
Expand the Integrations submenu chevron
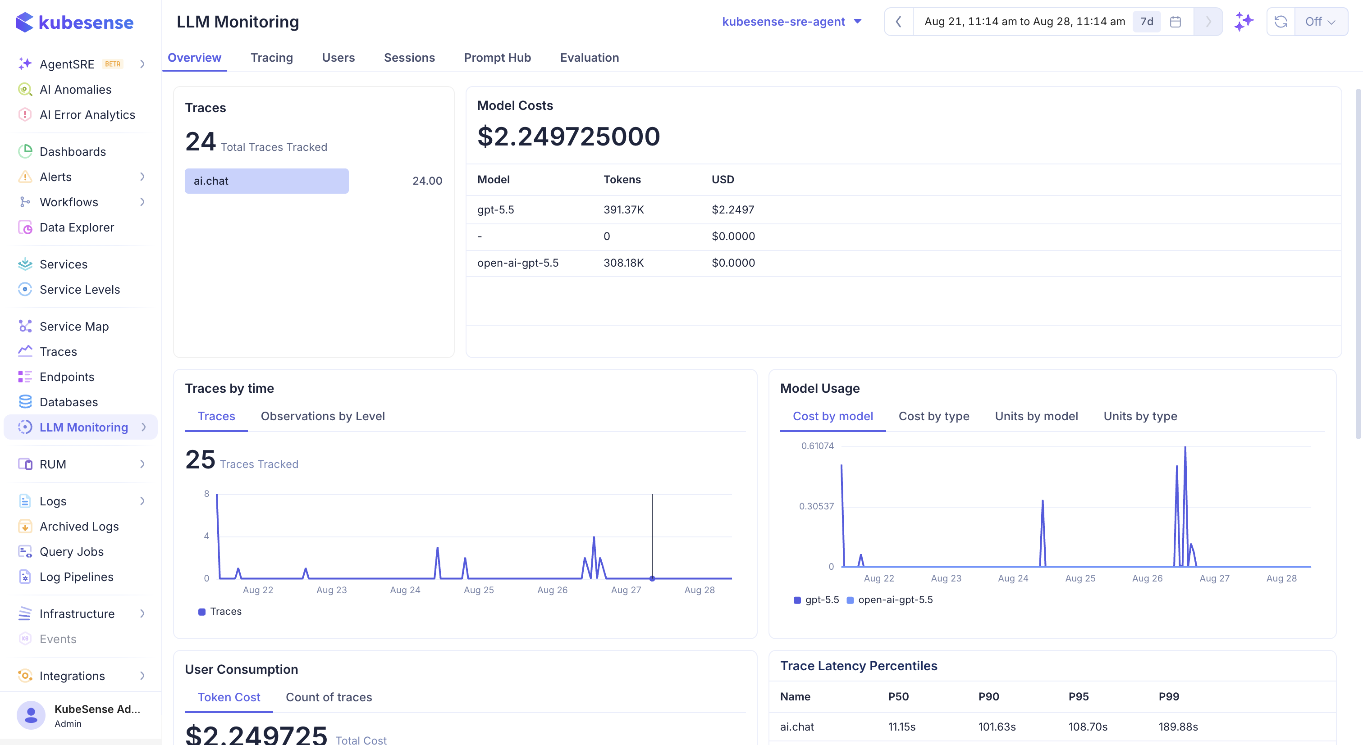tap(142, 676)
